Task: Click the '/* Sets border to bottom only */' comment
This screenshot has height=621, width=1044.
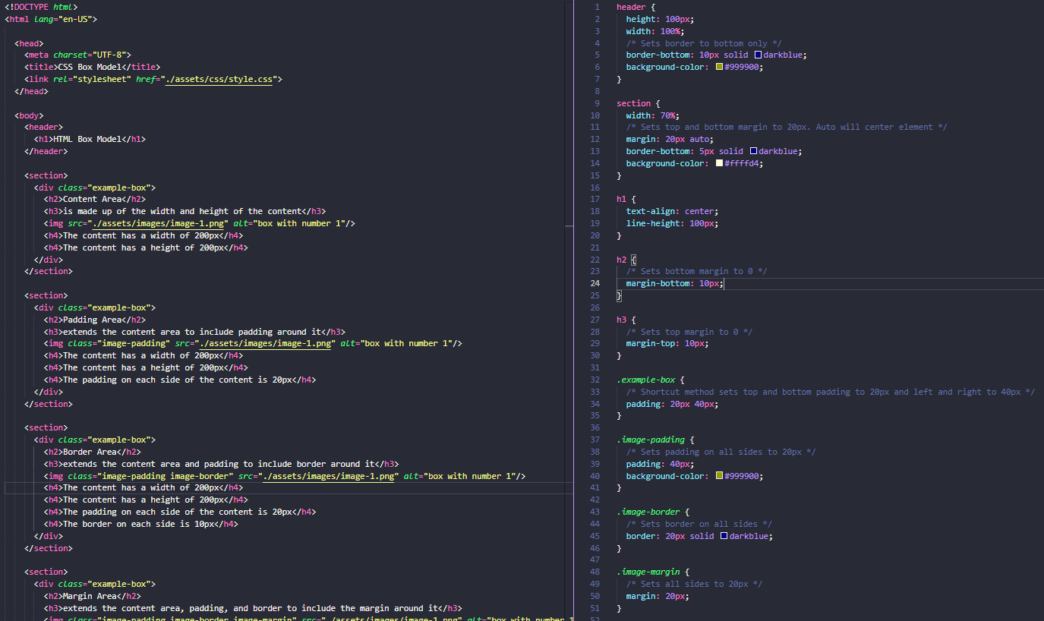Action: (x=704, y=43)
